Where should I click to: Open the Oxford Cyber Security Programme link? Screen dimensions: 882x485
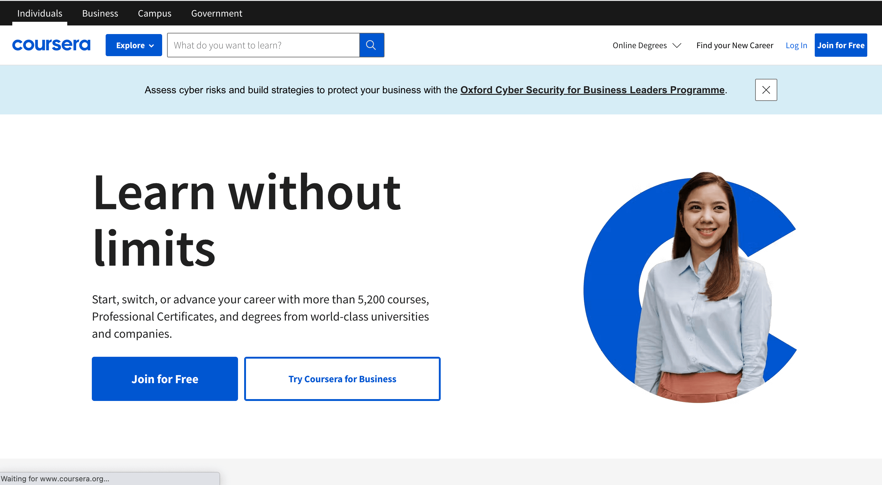click(x=592, y=90)
